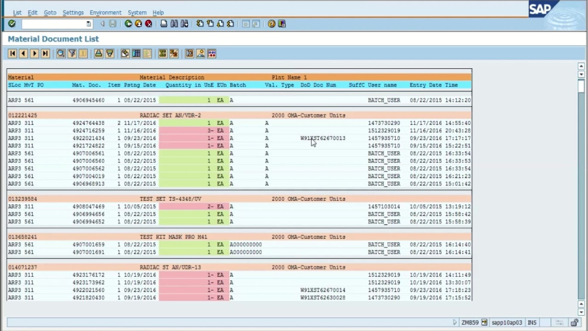Image resolution: width=588 pixels, height=331 pixels.
Task: Click the Graphic display icon
Action: [x=200, y=54]
